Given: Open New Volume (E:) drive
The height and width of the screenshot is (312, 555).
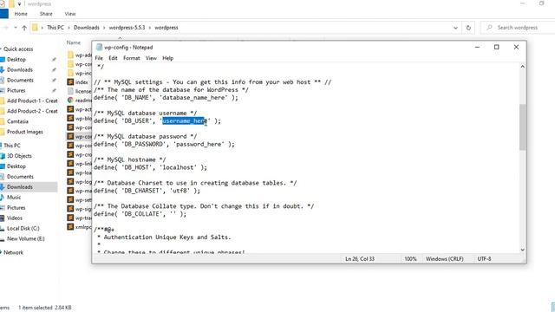Looking at the screenshot, I should pos(26,239).
